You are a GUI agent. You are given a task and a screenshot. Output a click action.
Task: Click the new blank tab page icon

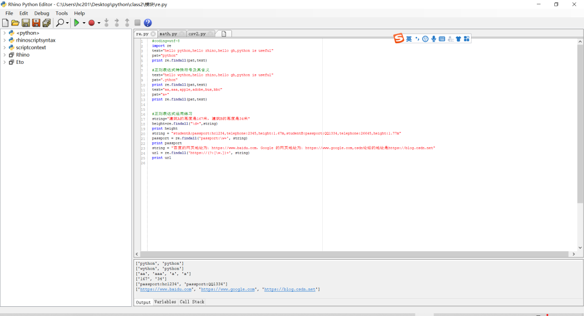(224, 34)
